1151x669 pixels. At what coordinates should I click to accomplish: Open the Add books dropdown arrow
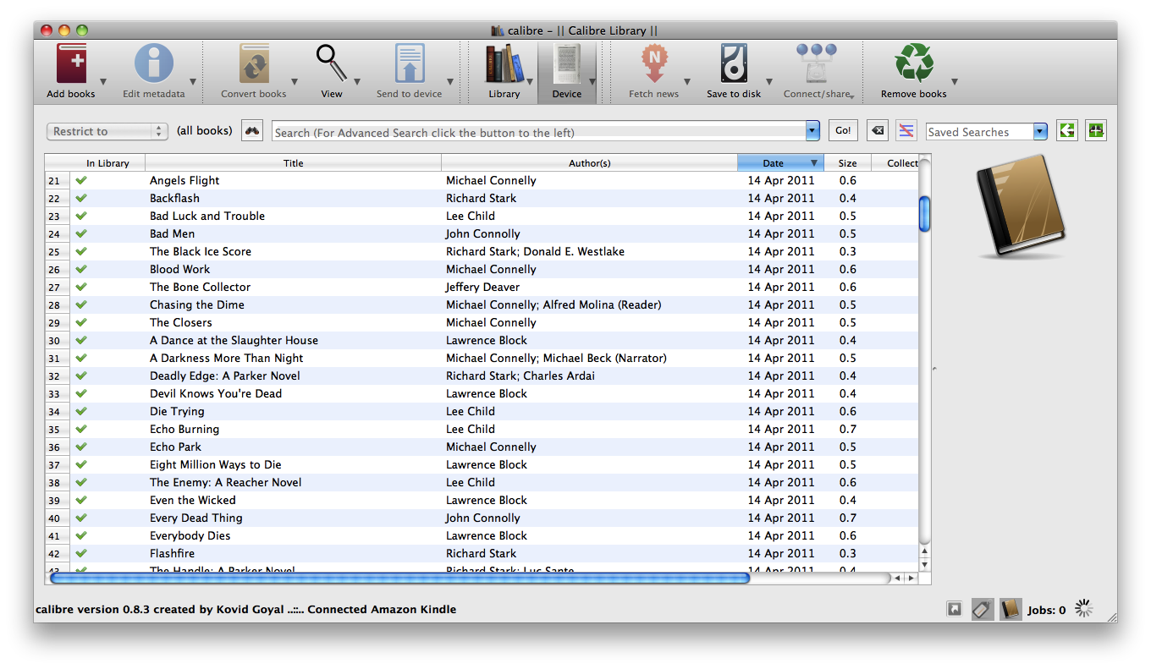click(x=103, y=82)
